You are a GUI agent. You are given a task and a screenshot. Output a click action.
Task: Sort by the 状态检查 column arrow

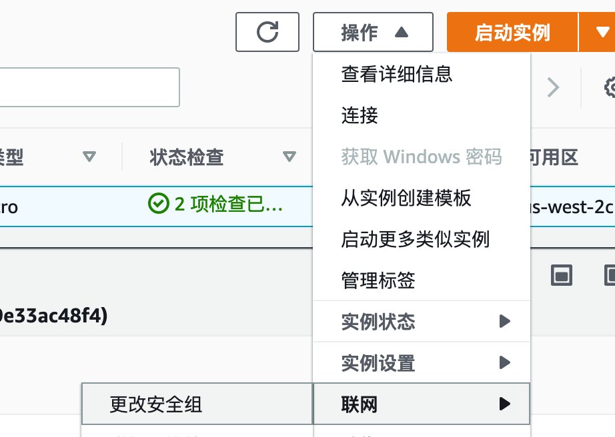pos(289,157)
